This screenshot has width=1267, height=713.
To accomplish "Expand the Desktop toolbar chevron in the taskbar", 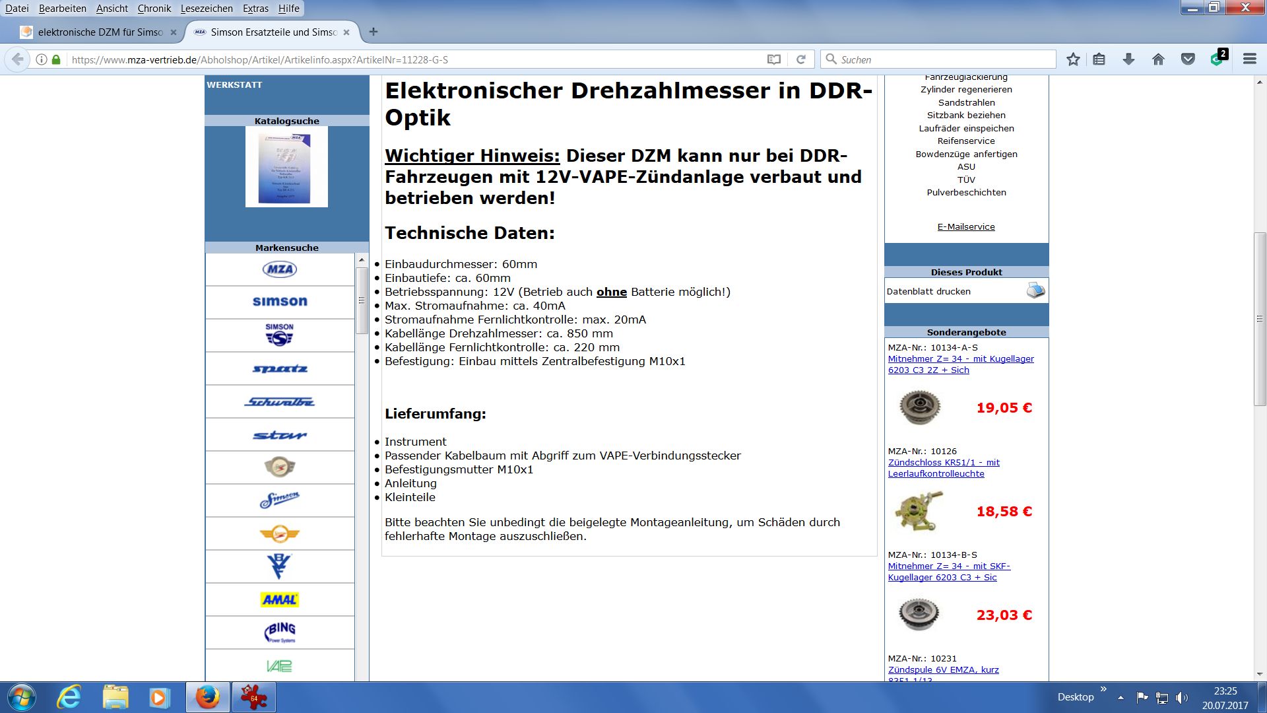I will pyautogui.click(x=1103, y=689).
